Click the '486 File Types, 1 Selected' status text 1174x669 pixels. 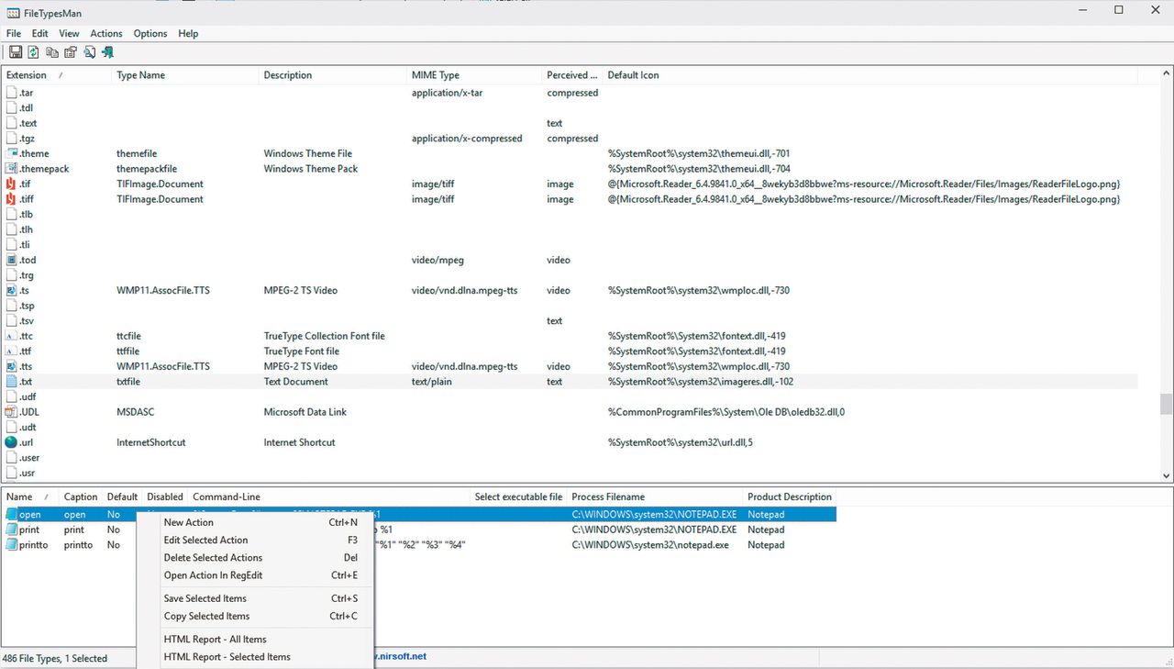[x=55, y=658]
